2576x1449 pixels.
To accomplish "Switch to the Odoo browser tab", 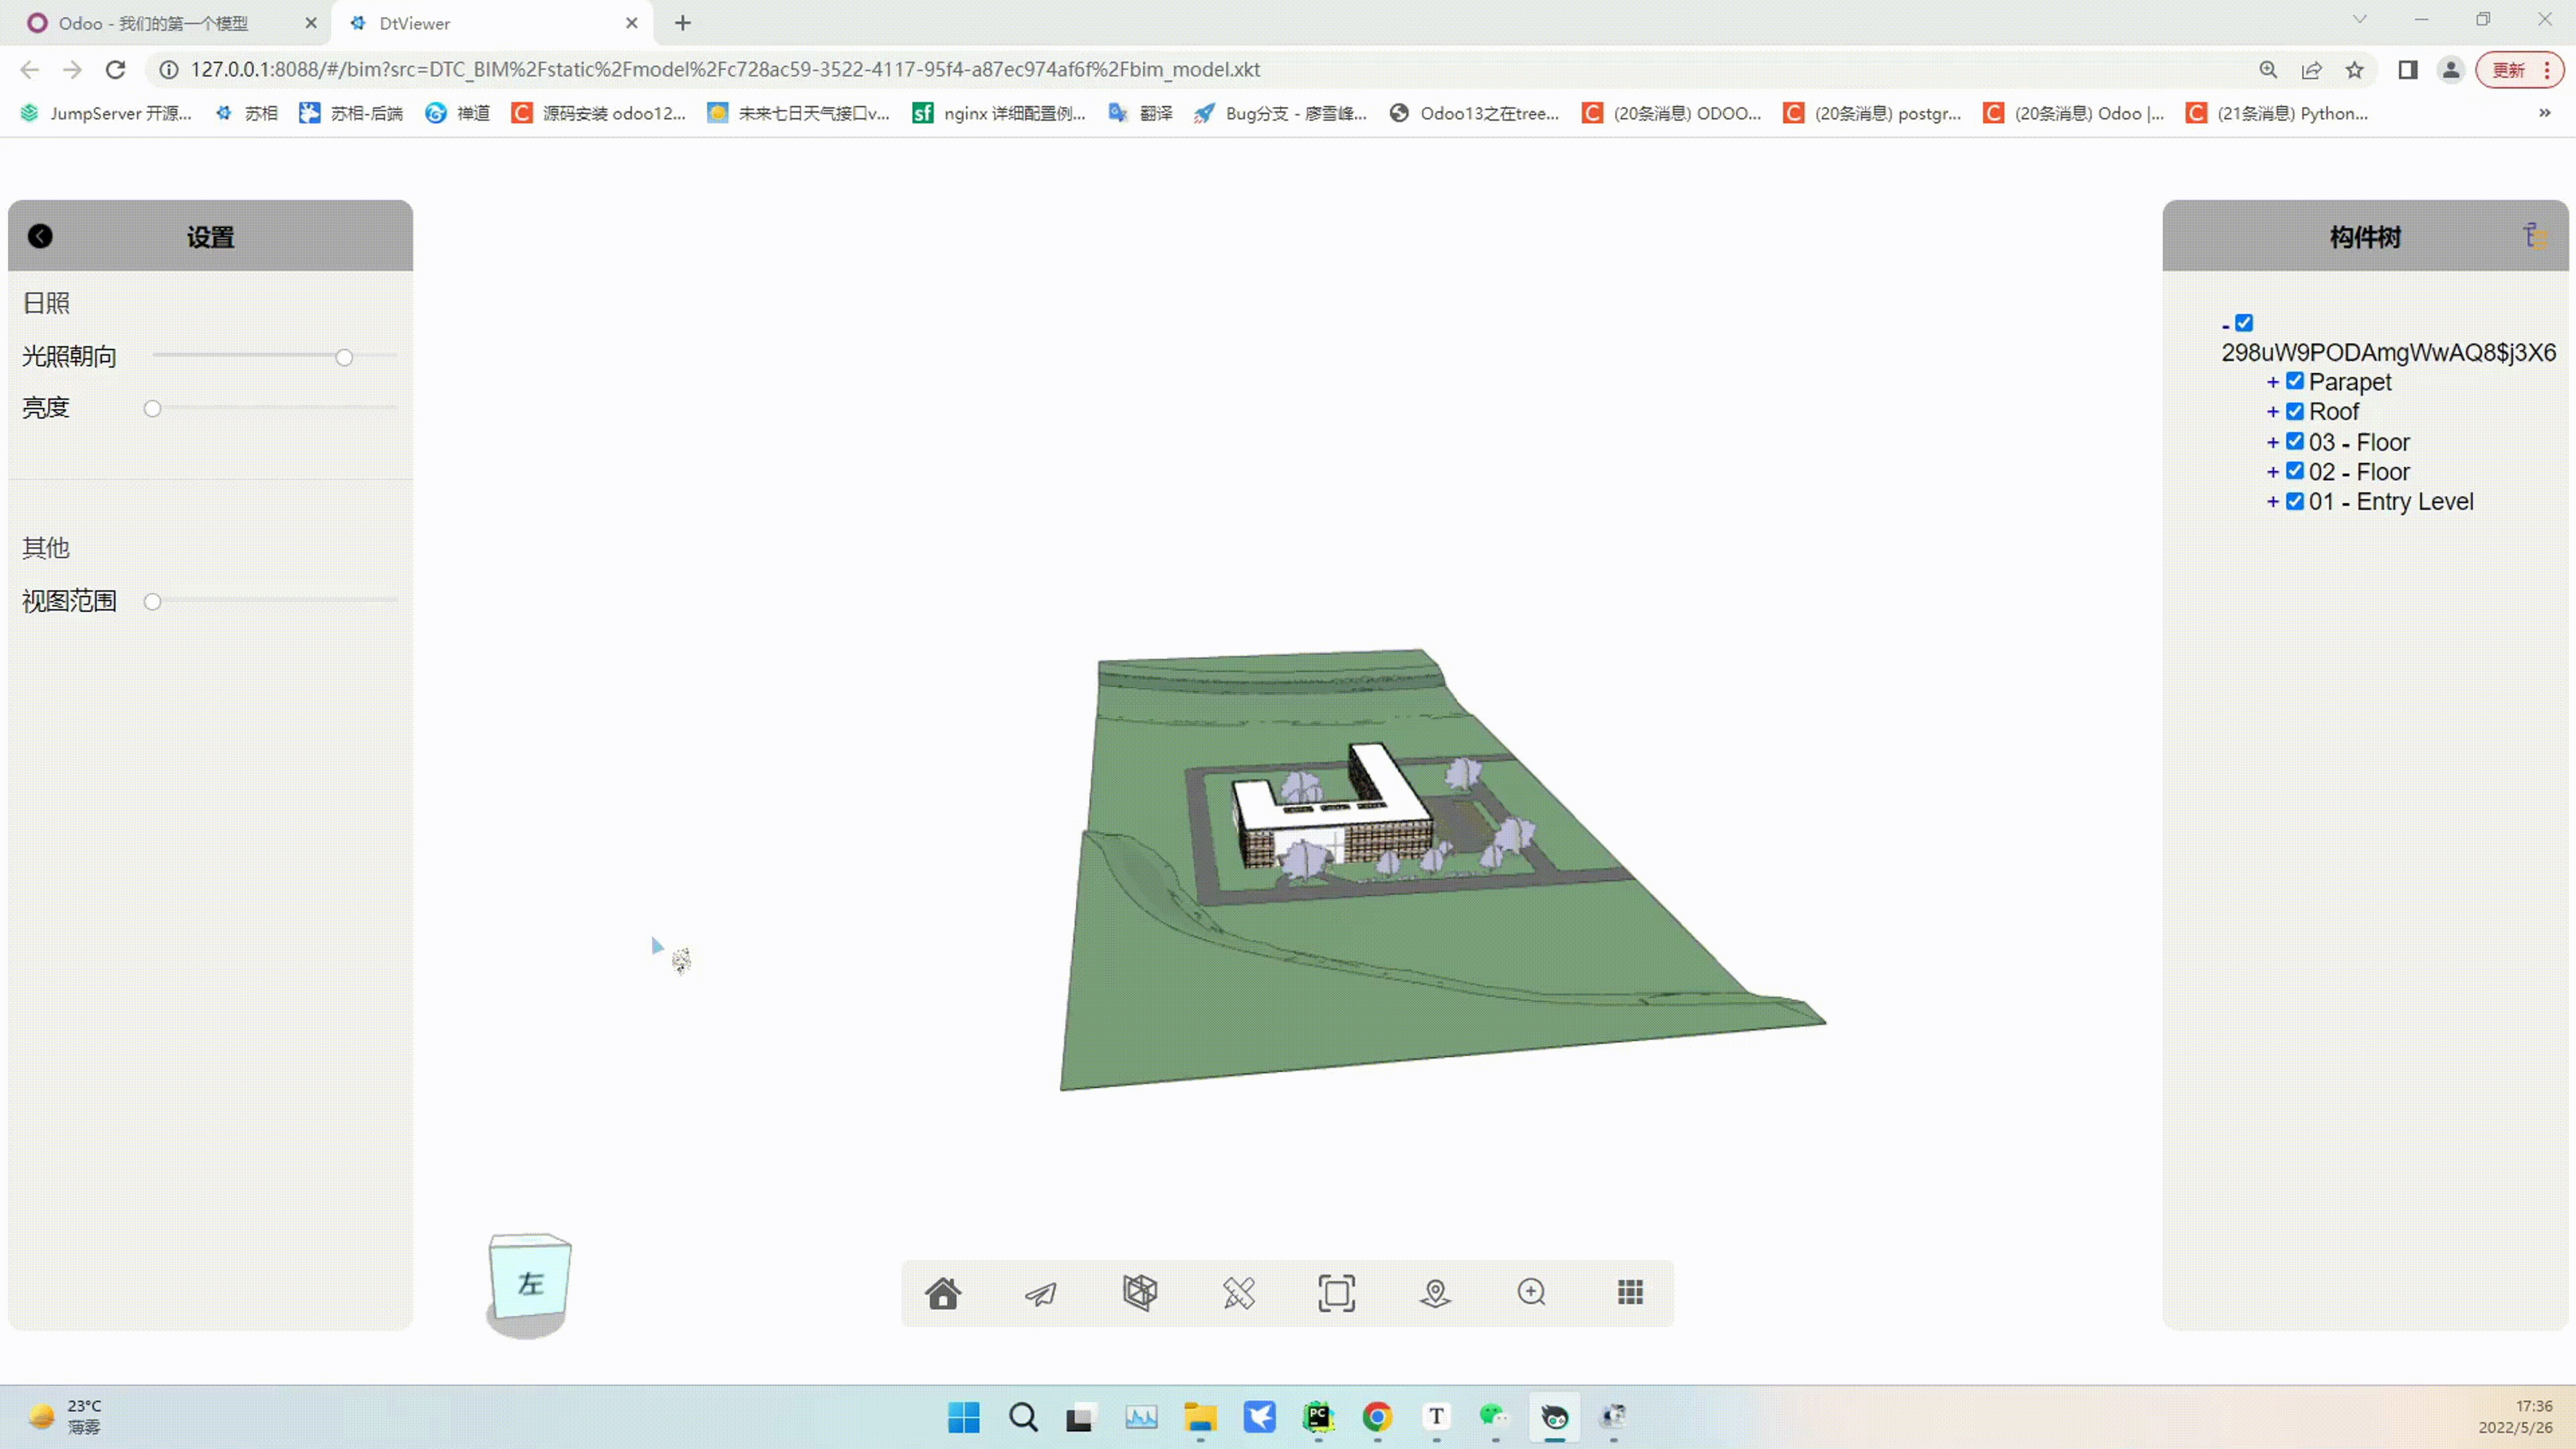I will (153, 23).
